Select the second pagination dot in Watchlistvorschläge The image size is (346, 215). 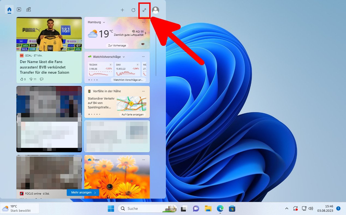click(92, 80)
